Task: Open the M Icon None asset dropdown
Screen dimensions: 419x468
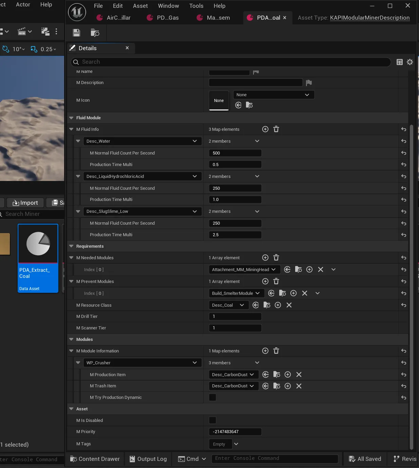Action: (274, 95)
